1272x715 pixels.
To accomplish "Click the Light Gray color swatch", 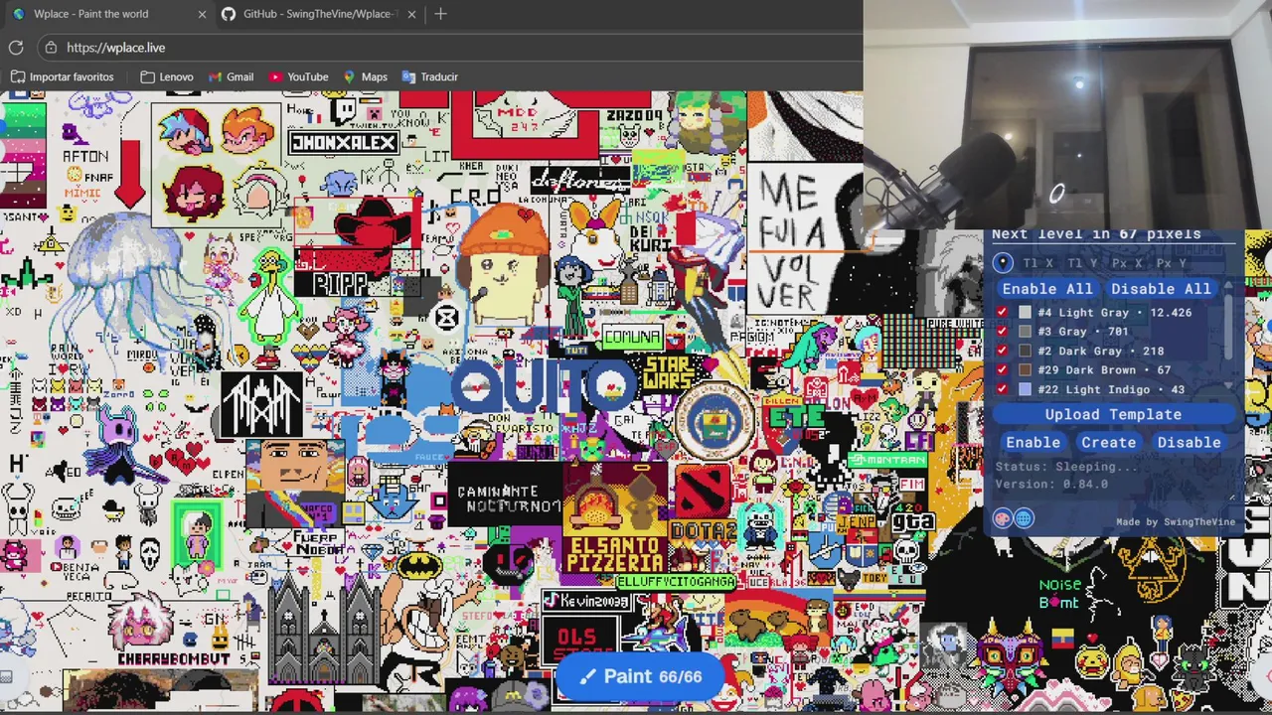I will pos(1025,313).
